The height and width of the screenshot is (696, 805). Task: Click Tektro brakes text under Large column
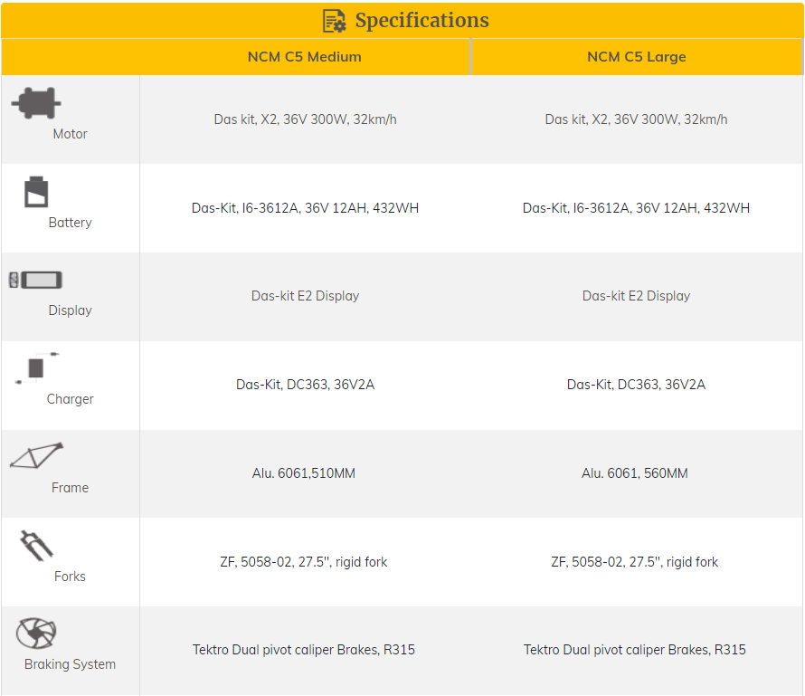(x=634, y=650)
